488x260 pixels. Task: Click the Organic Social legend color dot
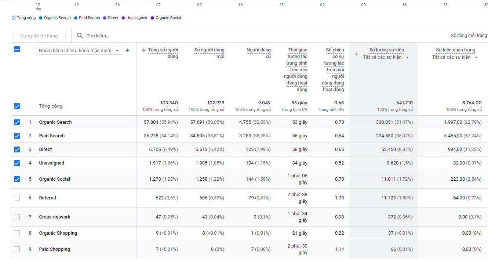(152, 18)
